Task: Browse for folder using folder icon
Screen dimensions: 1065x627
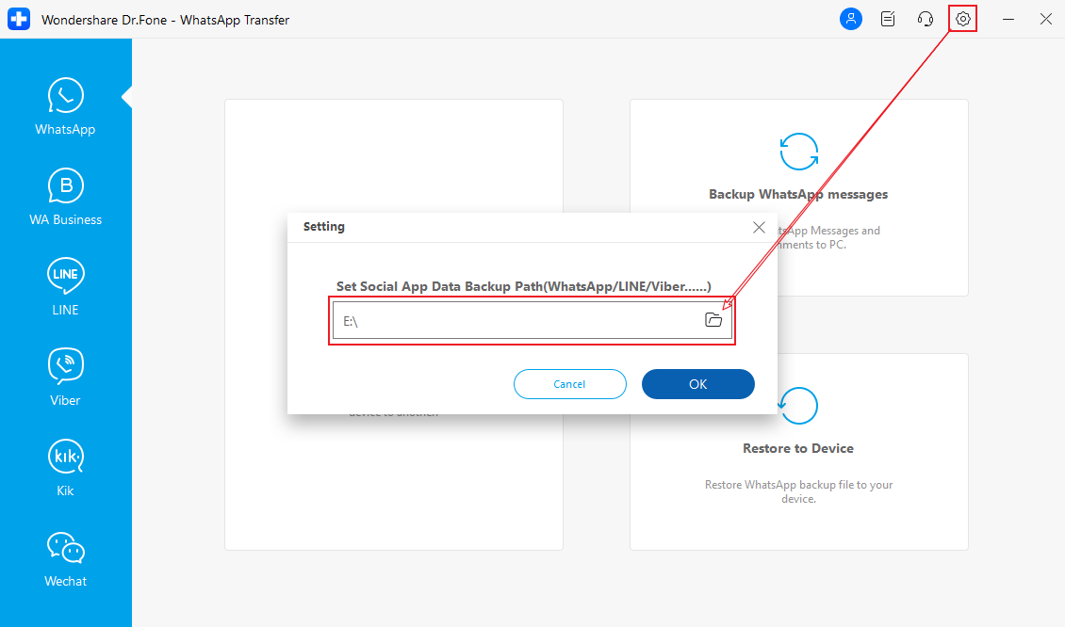Action: coord(713,320)
